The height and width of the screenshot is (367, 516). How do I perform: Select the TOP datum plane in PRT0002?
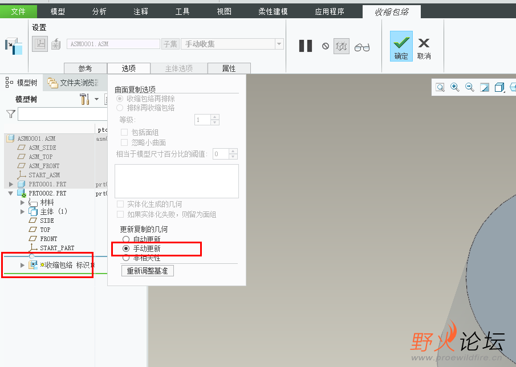[45, 230]
